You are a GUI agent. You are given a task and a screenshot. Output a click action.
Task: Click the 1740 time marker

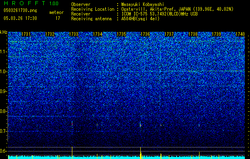pos(240,34)
